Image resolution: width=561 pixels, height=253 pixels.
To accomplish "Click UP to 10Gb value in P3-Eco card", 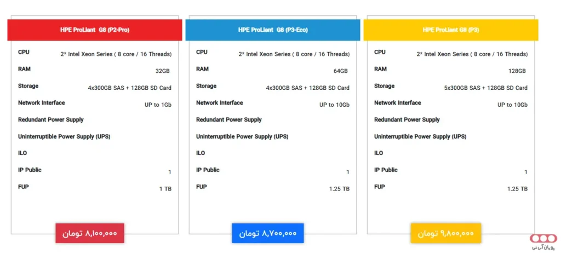I will click(335, 105).
